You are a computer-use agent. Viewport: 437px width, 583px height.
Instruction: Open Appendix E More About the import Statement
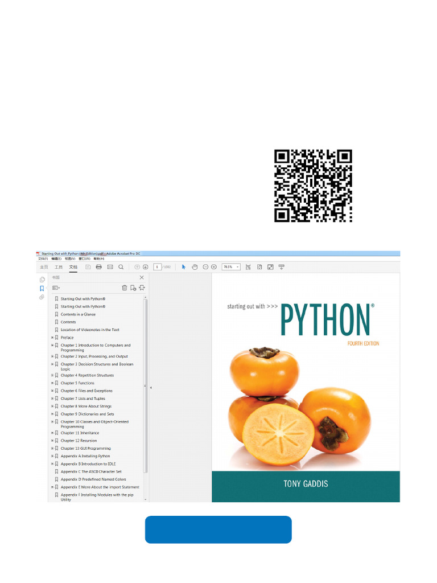pos(100,487)
